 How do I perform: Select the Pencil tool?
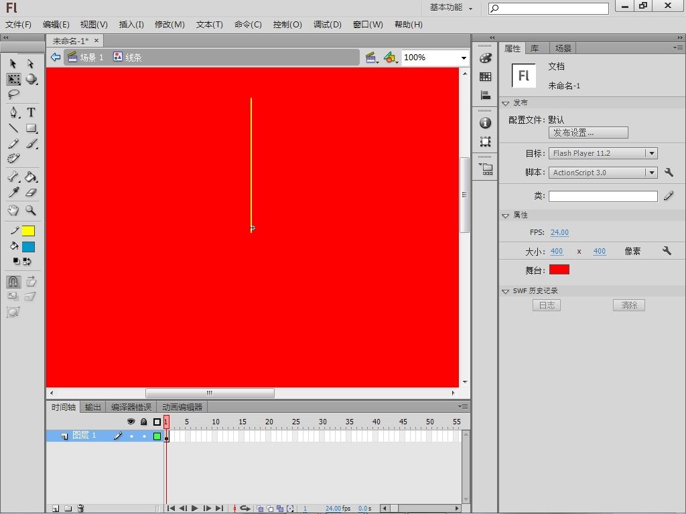coord(13,143)
